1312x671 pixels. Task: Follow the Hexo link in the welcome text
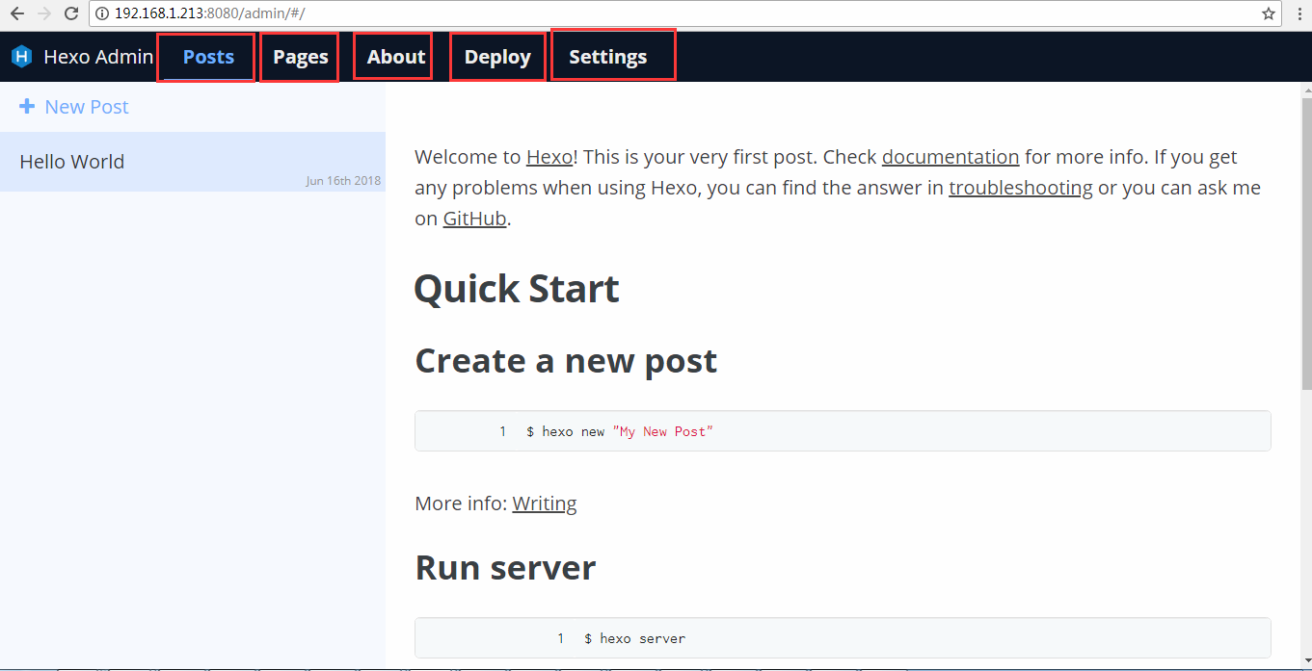549,157
